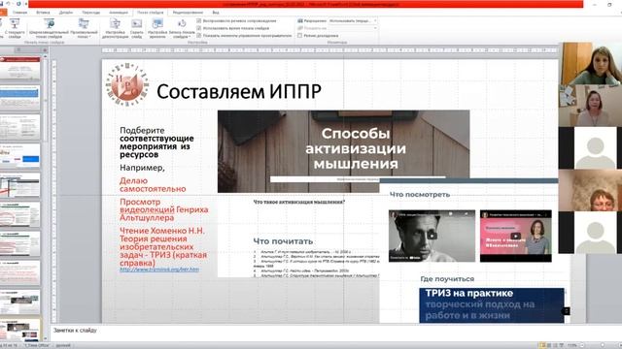The height and width of the screenshot is (349, 622).
Task: Click the 'Где поучиться' heading
Action: [447, 279]
